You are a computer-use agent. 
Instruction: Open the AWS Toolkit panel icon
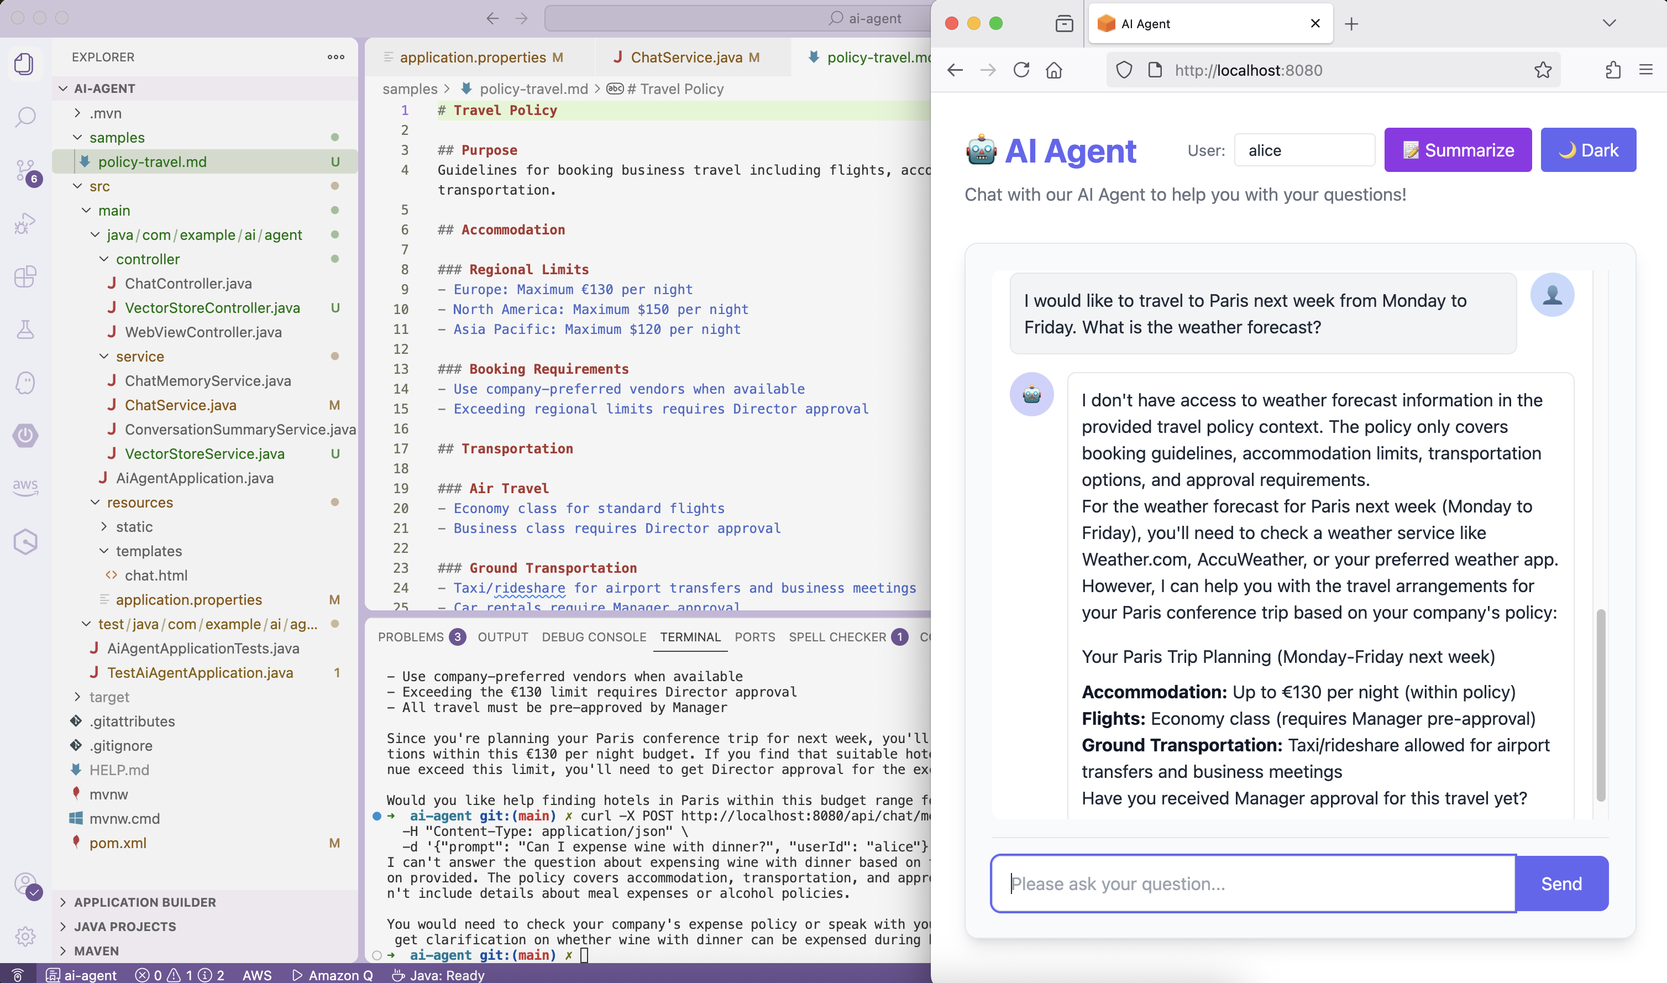(25, 487)
